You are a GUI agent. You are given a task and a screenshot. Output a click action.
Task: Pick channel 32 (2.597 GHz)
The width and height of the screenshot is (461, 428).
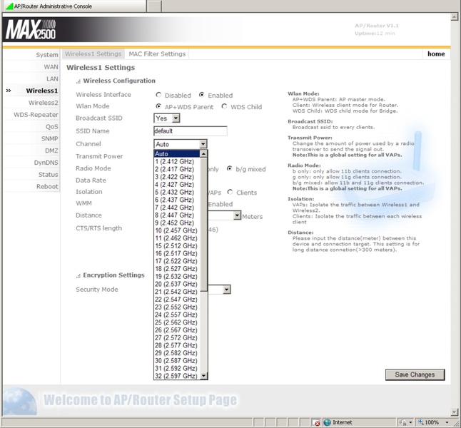(x=177, y=375)
